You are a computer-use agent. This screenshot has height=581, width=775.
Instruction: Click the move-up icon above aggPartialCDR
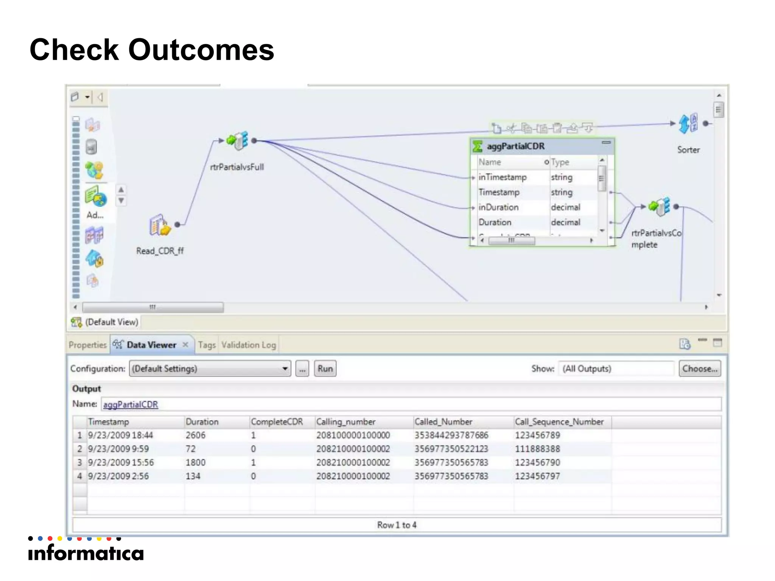(x=572, y=128)
